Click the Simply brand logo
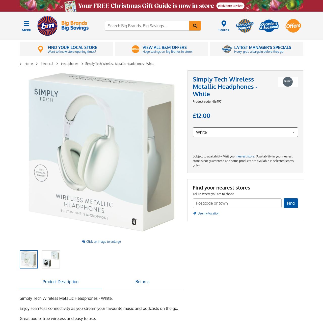This screenshot has height=323, width=323. 288,82
